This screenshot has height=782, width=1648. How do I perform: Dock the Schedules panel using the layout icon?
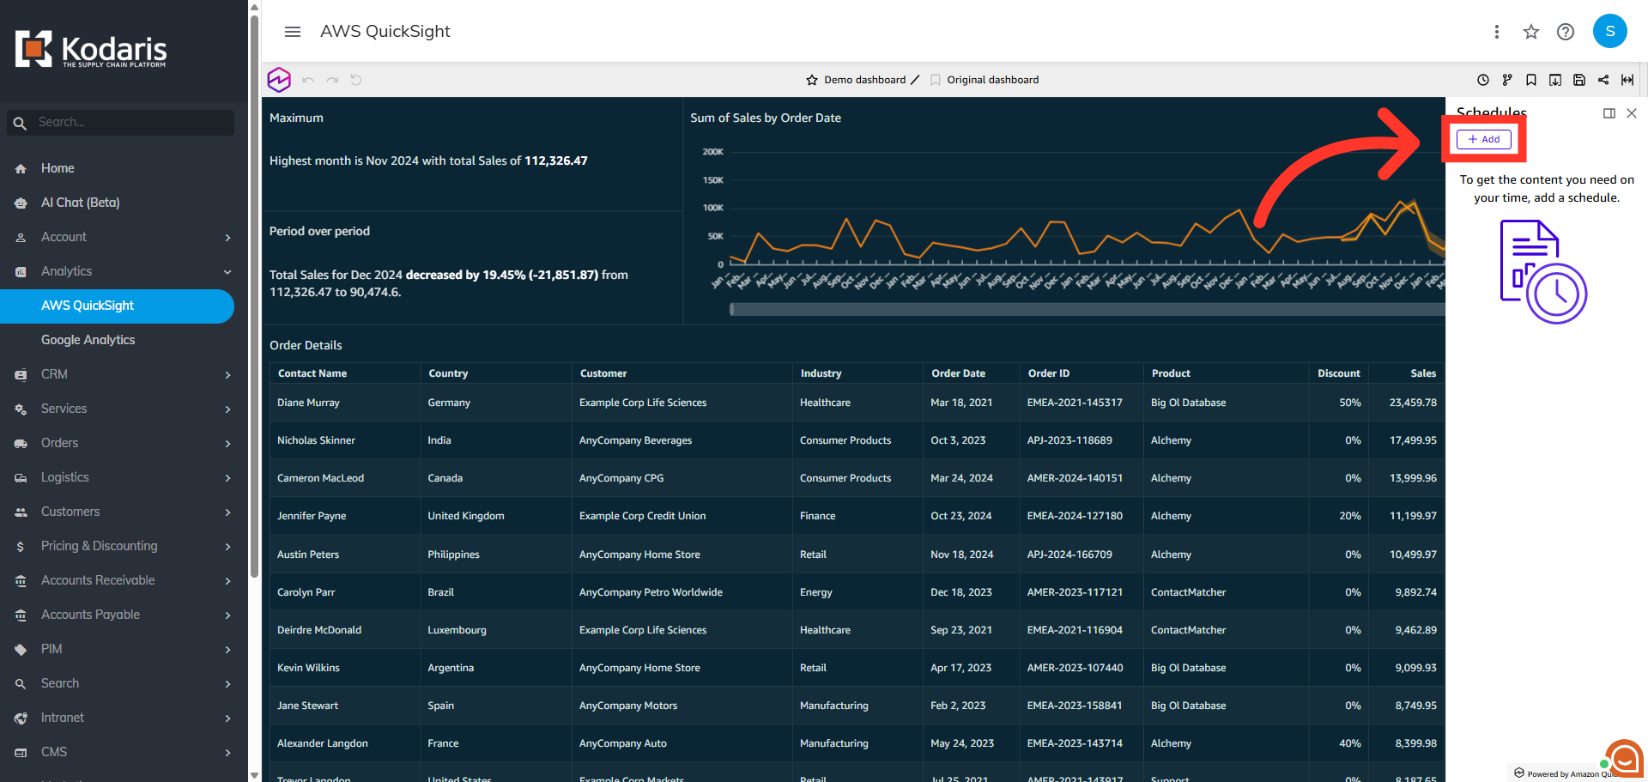1609,113
